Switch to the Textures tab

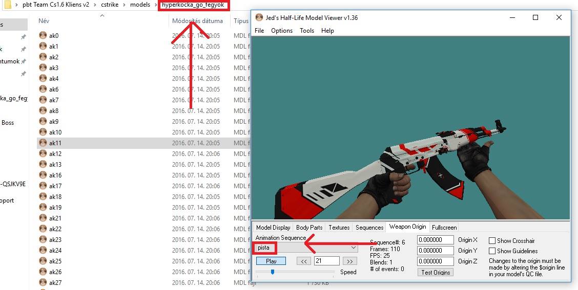click(x=339, y=228)
